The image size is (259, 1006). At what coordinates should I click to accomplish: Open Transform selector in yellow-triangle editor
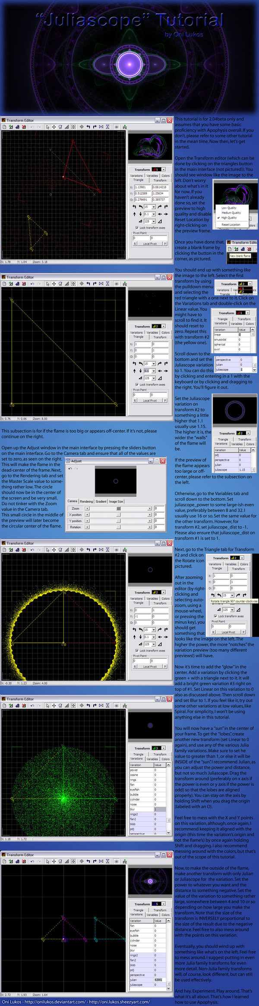(x=164, y=326)
